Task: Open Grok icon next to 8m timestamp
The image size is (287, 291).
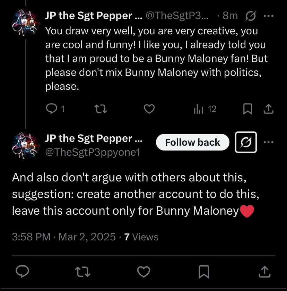Action: point(250,16)
